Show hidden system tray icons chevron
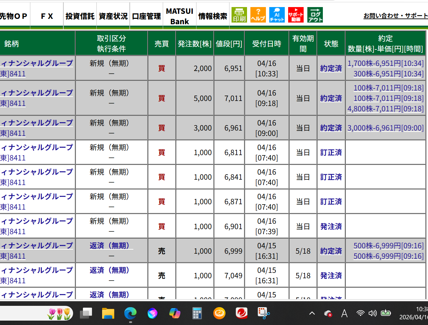Viewport: 428px width, 325px height. click(x=312, y=314)
